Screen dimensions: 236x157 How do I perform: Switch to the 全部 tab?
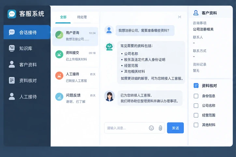[63, 17]
